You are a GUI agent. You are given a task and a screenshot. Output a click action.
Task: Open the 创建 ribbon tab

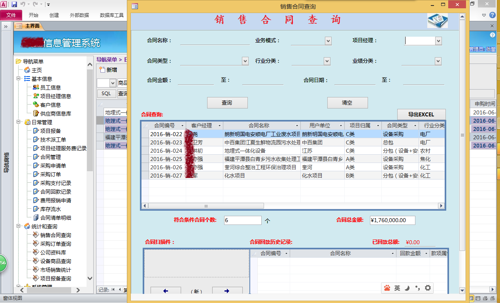click(x=54, y=15)
